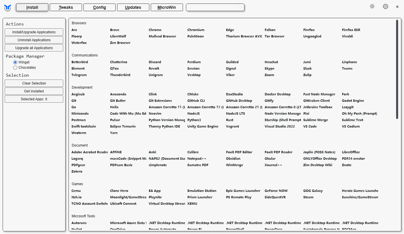Select Godot Engine app
This screenshot has width=404, height=234.
tap(353, 101)
